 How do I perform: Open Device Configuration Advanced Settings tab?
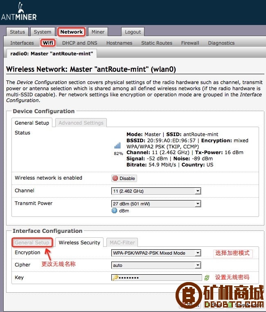click(x=81, y=123)
